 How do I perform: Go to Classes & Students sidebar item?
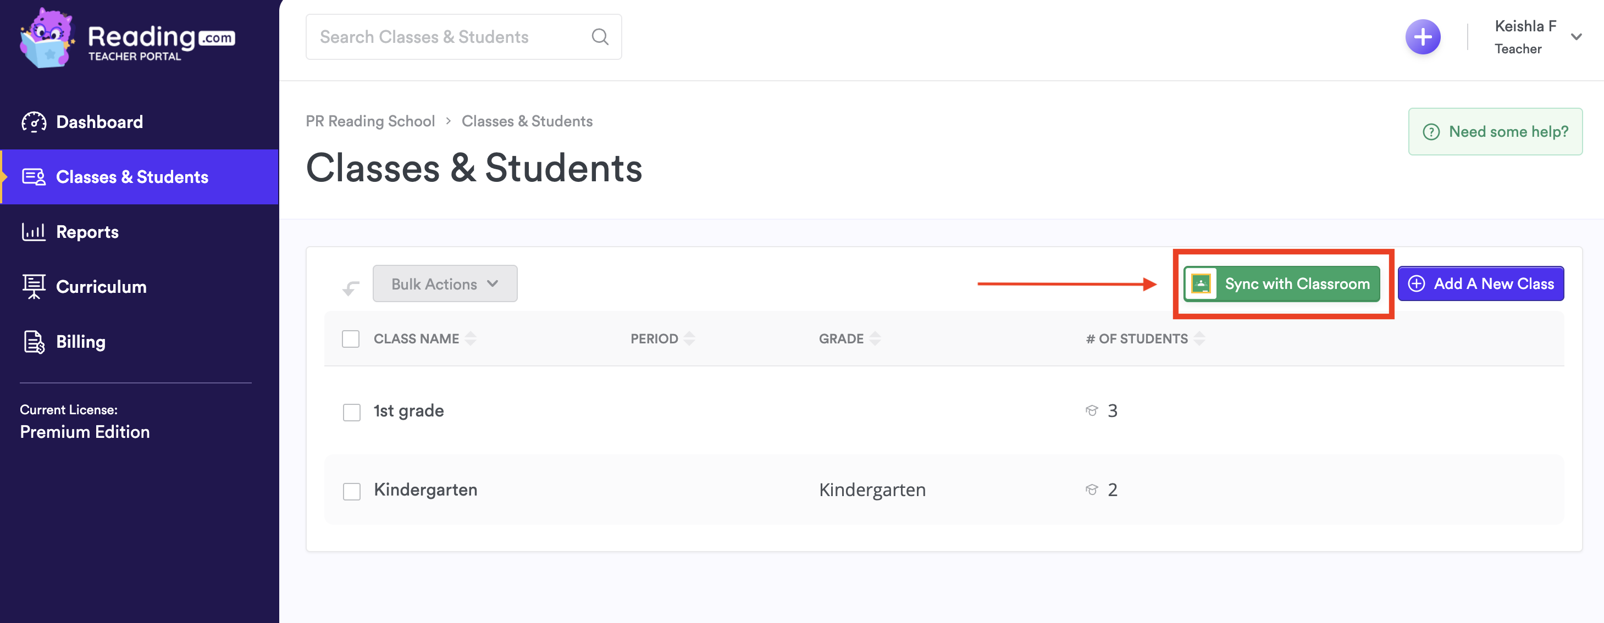pyautogui.click(x=132, y=177)
